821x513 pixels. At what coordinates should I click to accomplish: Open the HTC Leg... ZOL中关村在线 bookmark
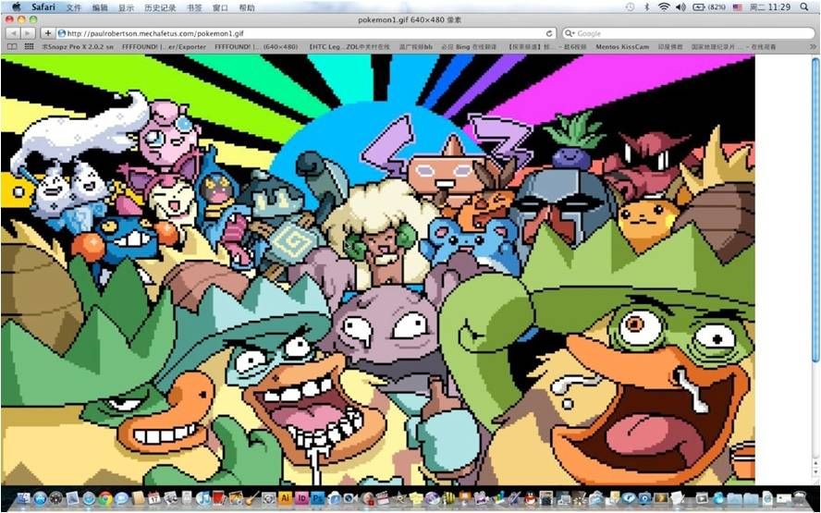(349, 46)
